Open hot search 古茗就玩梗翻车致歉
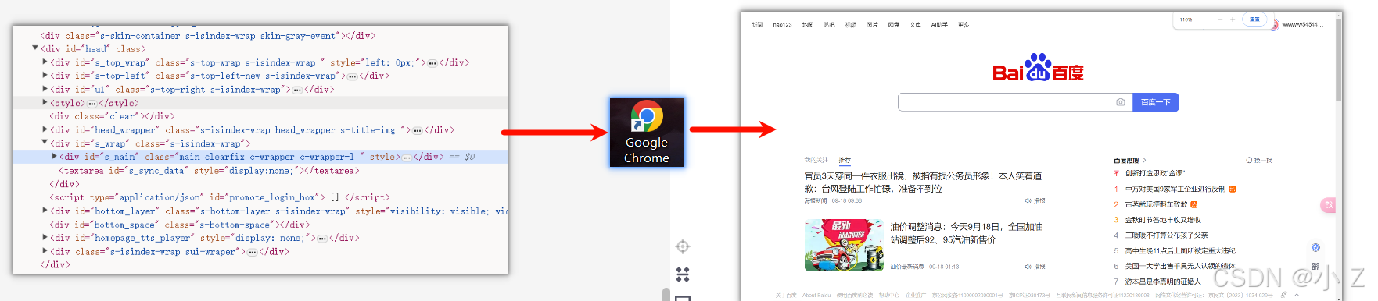 pos(1156,204)
